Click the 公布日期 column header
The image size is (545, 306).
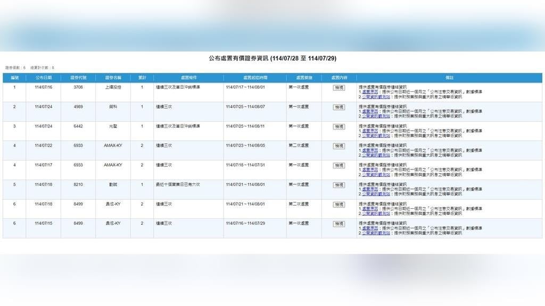click(x=43, y=78)
